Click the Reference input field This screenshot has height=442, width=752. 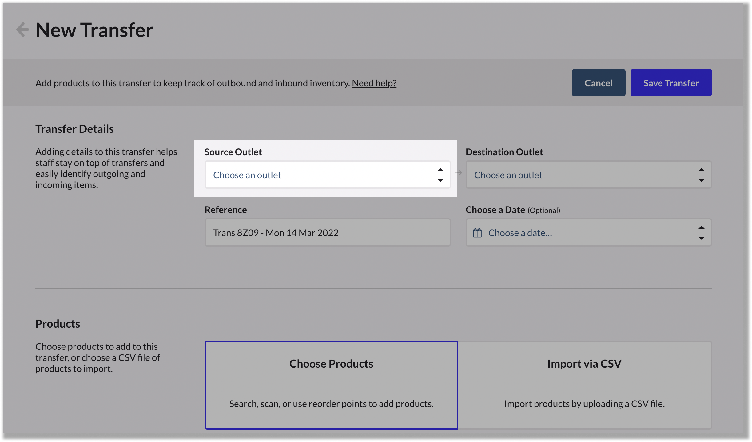click(x=327, y=232)
